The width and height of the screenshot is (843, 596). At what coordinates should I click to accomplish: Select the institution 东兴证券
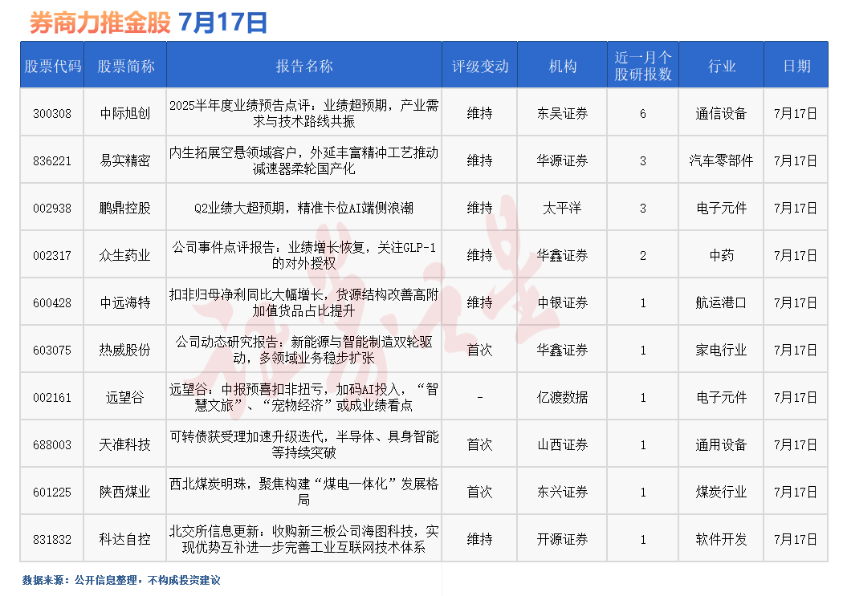pos(562,492)
